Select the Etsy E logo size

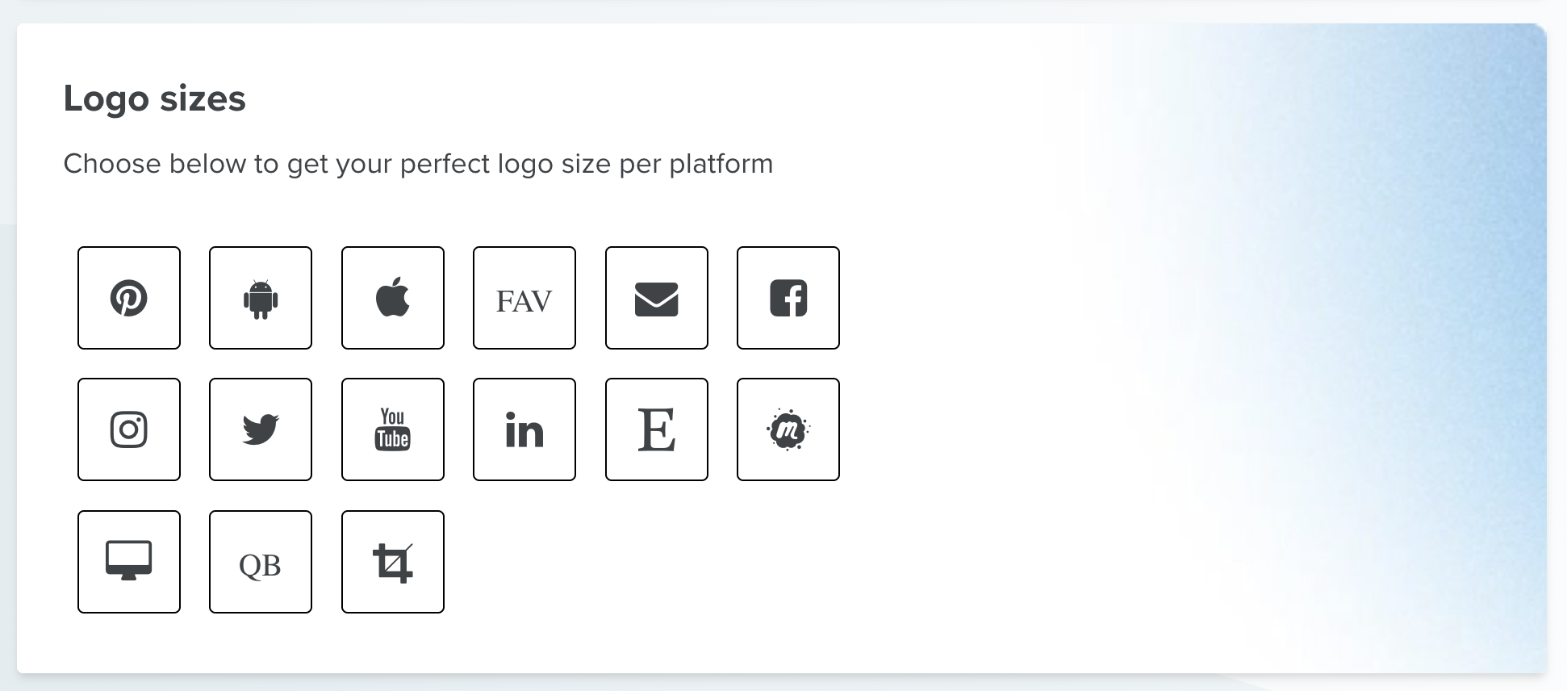pos(657,429)
